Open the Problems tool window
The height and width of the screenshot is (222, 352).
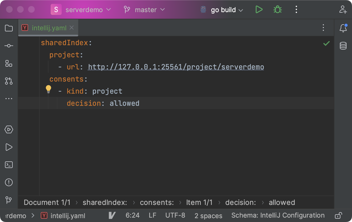9,182
